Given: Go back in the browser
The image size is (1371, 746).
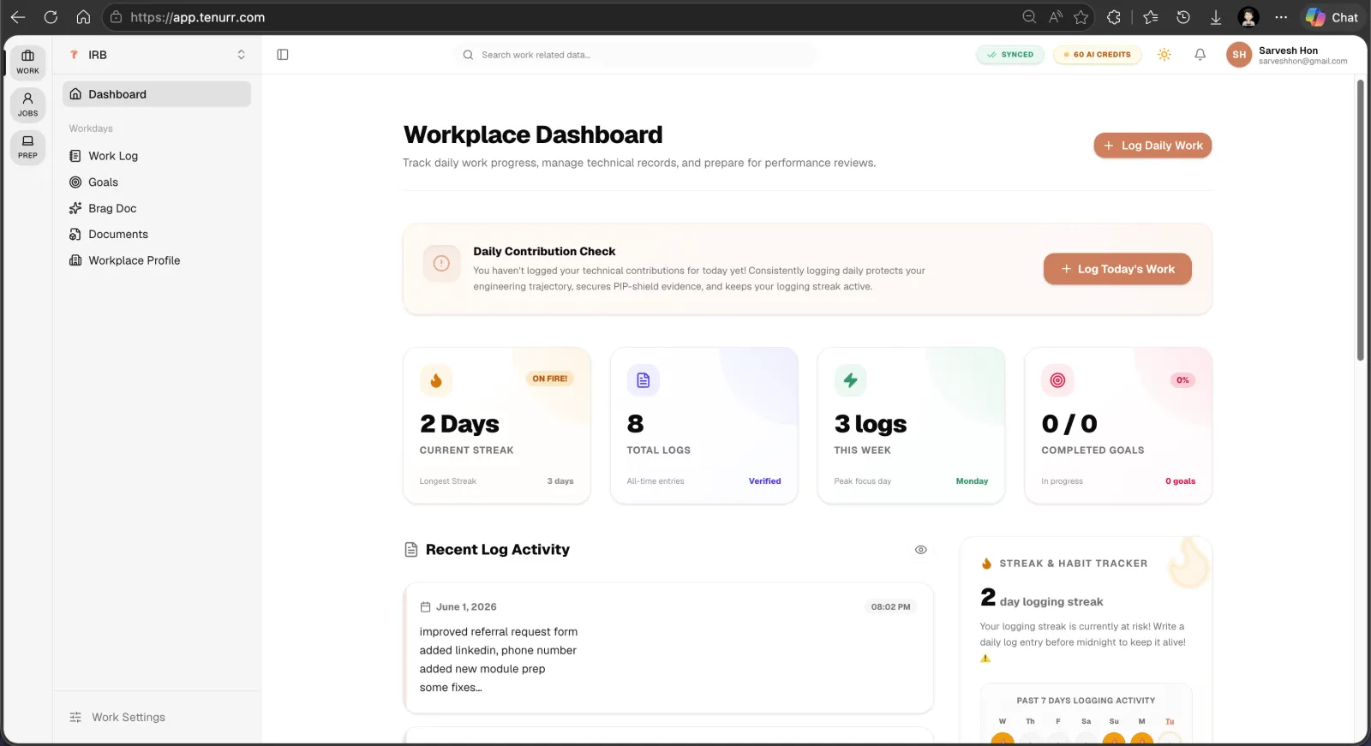Looking at the screenshot, I should pyautogui.click(x=18, y=17).
